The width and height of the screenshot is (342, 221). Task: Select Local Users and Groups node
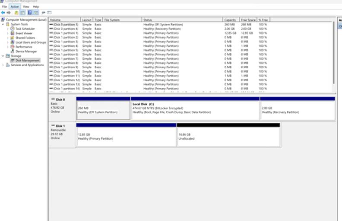[x=30, y=42]
